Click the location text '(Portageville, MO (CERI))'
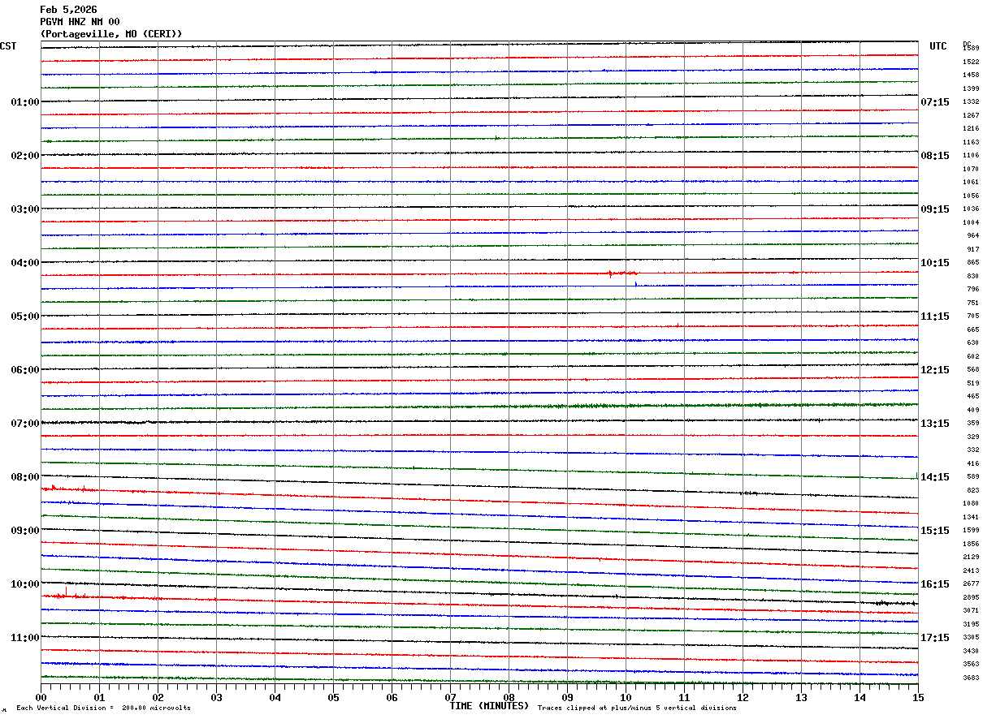The width and height of the screenshot is (983, 719). (x=111, y=34)
